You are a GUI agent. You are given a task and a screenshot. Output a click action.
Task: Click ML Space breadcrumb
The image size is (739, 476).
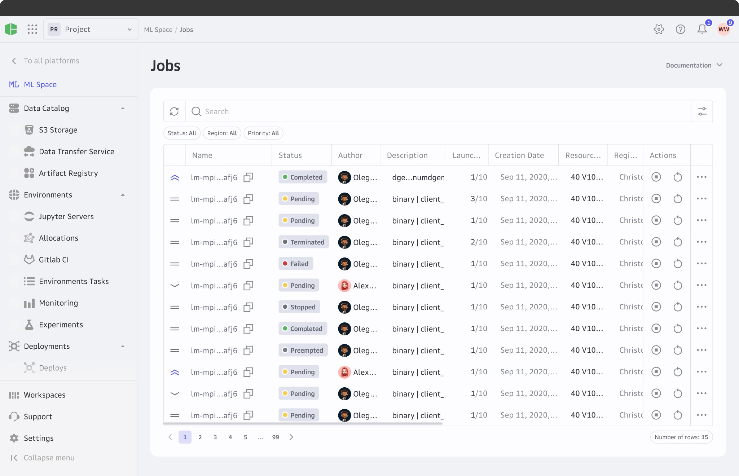[x=158, y=30]
